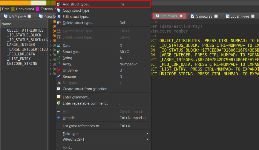
Task: Click the String entry icon
Action: (59, 58)
